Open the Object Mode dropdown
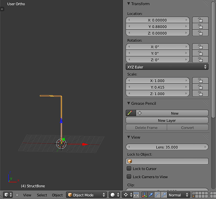 [86, 195]
